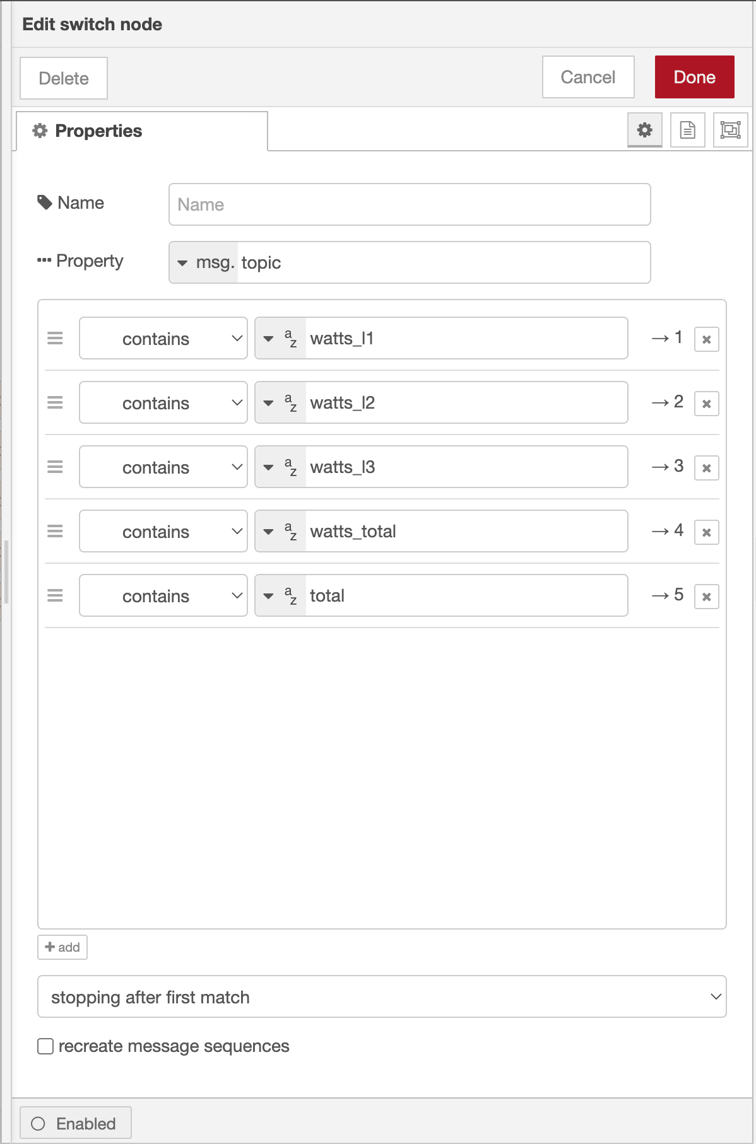Add a new rule with add button

[62, 947]
